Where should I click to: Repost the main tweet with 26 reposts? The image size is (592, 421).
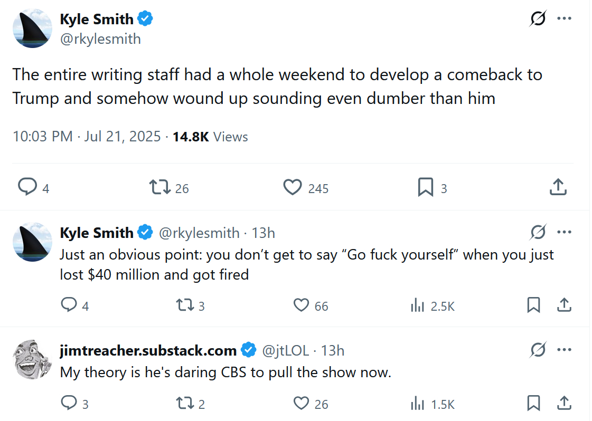pyautogui.click(x=158, y=187)
